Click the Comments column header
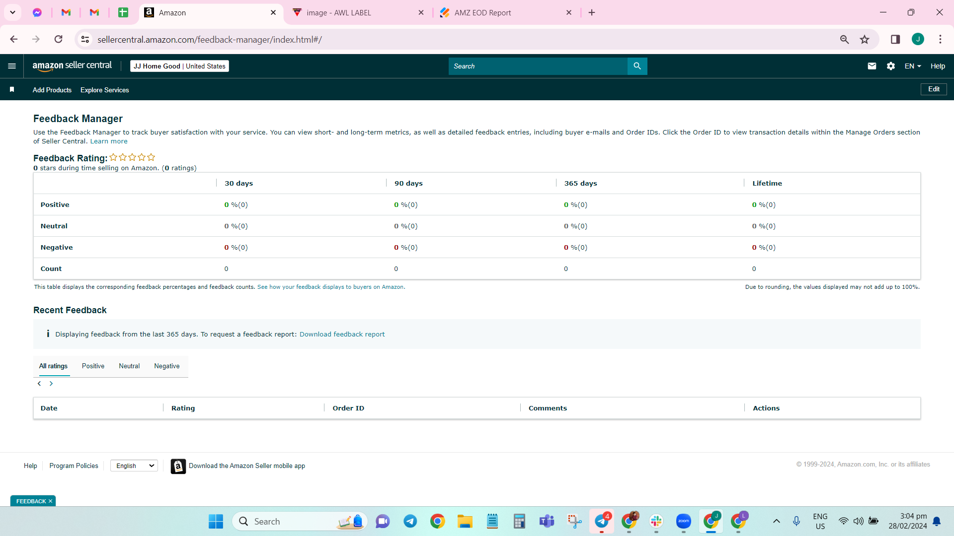 pos(548,408)
